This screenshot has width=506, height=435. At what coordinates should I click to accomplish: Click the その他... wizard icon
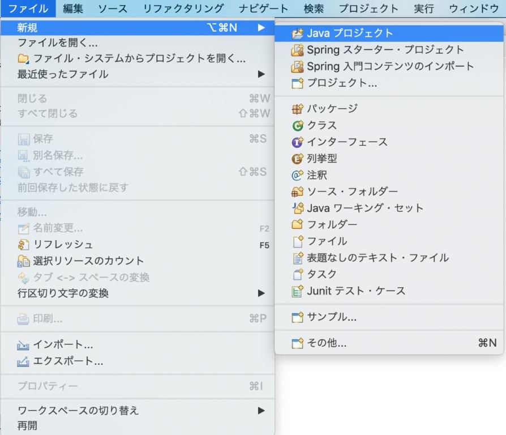point(297,343)
